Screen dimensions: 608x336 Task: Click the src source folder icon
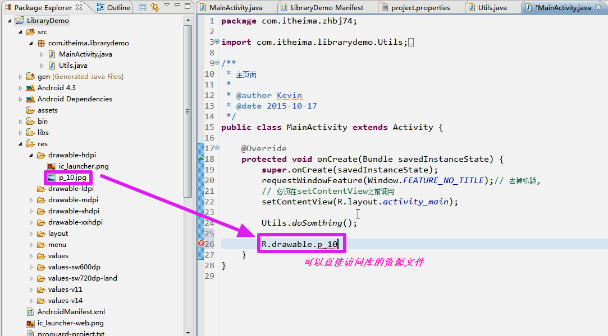(x=30, y=32)
